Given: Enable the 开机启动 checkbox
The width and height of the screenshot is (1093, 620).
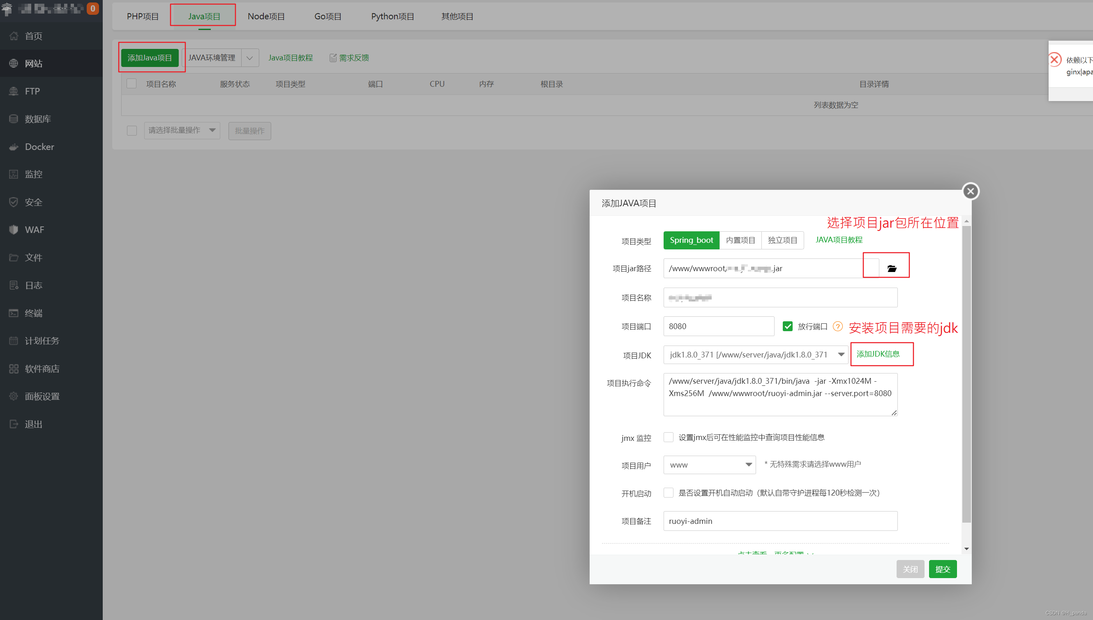Looking at the screenshot, I should pos(669,493).
